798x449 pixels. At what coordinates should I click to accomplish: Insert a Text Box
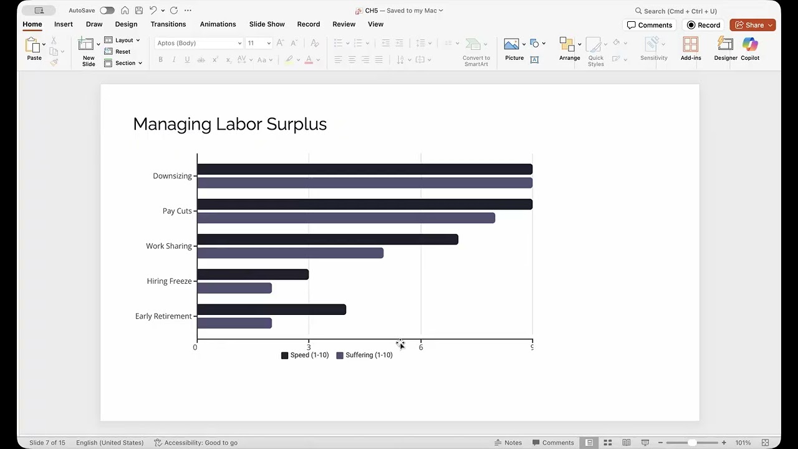(534, 60)
